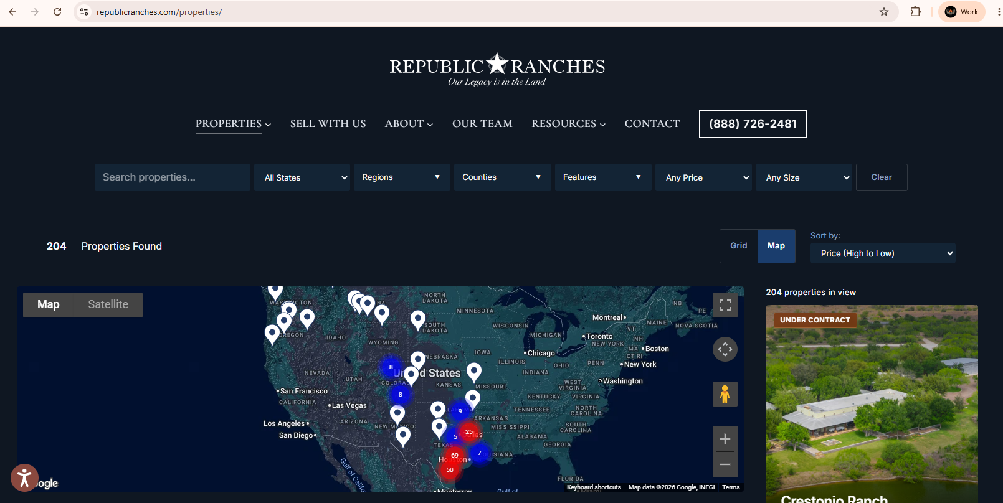1003x503 pixels.
Task: Switch to Grid view toggle
Action: (739, 246)
